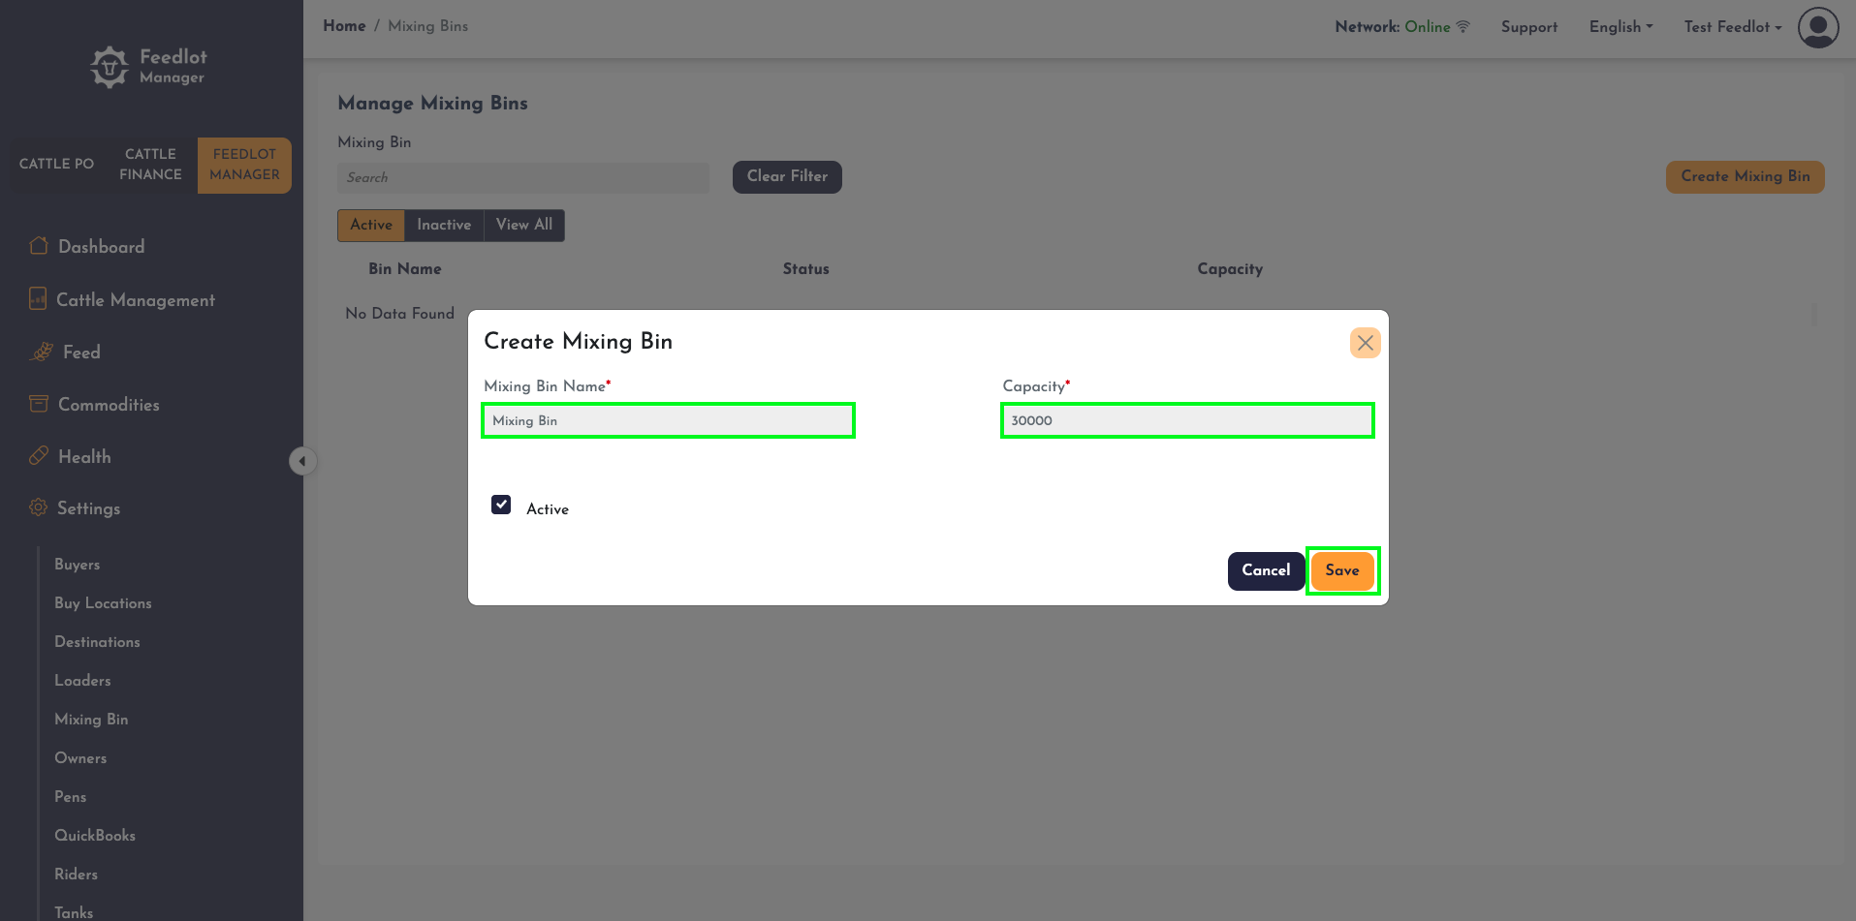Cancel the mixing bin creation
Image resolution: width=1856 pixels, height=921 pixels.
1266,570
